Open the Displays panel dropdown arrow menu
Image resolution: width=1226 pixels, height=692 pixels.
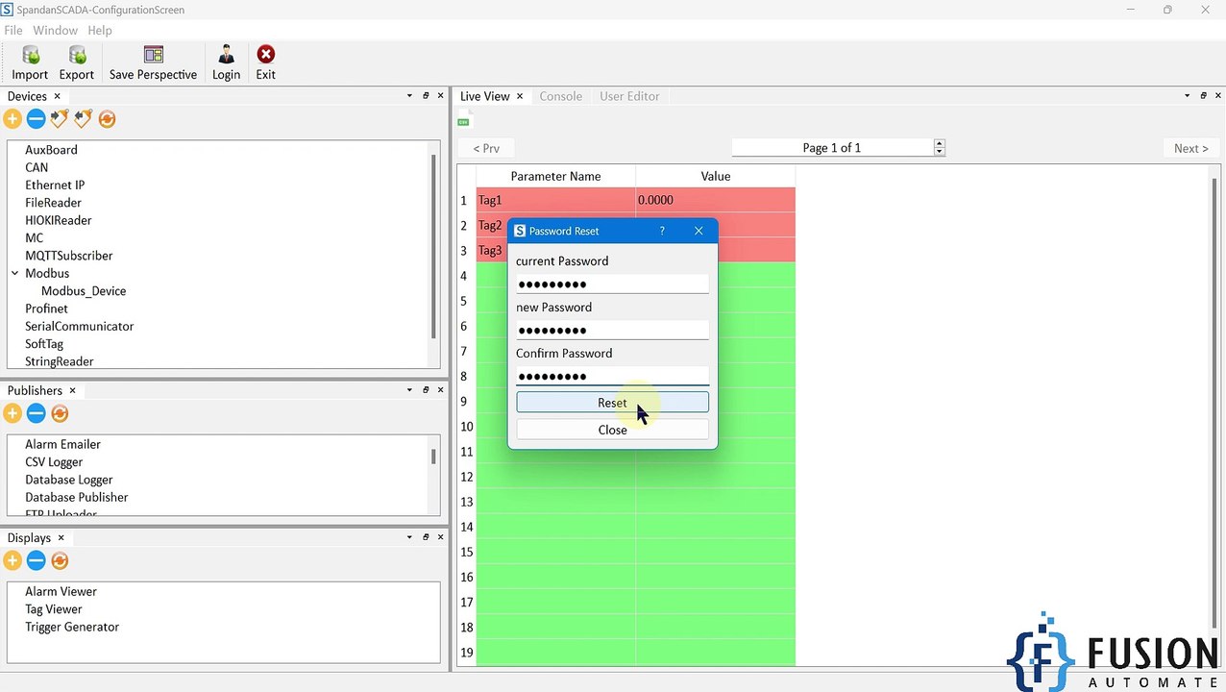tap(409, 537)
